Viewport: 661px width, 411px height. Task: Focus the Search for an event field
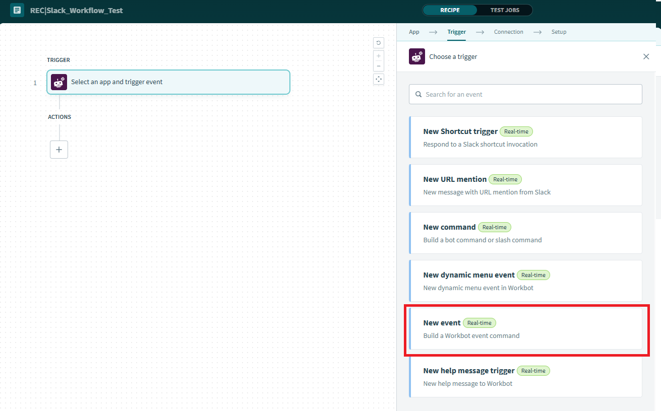(x=525, y=94)
